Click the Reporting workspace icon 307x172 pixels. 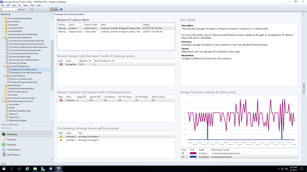pos(4,145)
